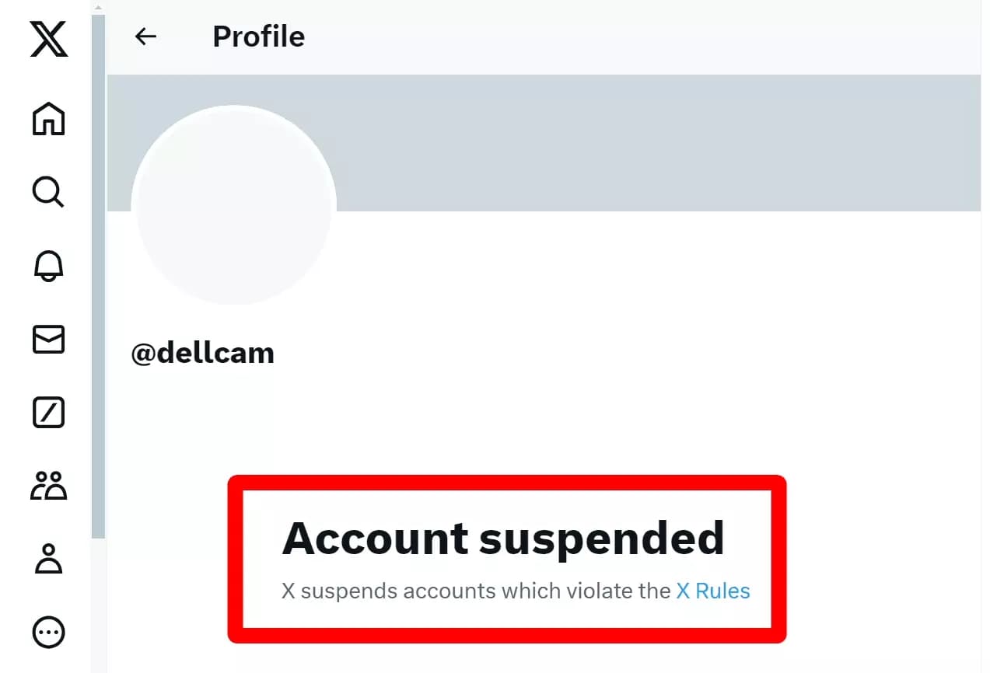990x673 pixels.
Task: Select the @dellcam username text
Action: (203, 352)
